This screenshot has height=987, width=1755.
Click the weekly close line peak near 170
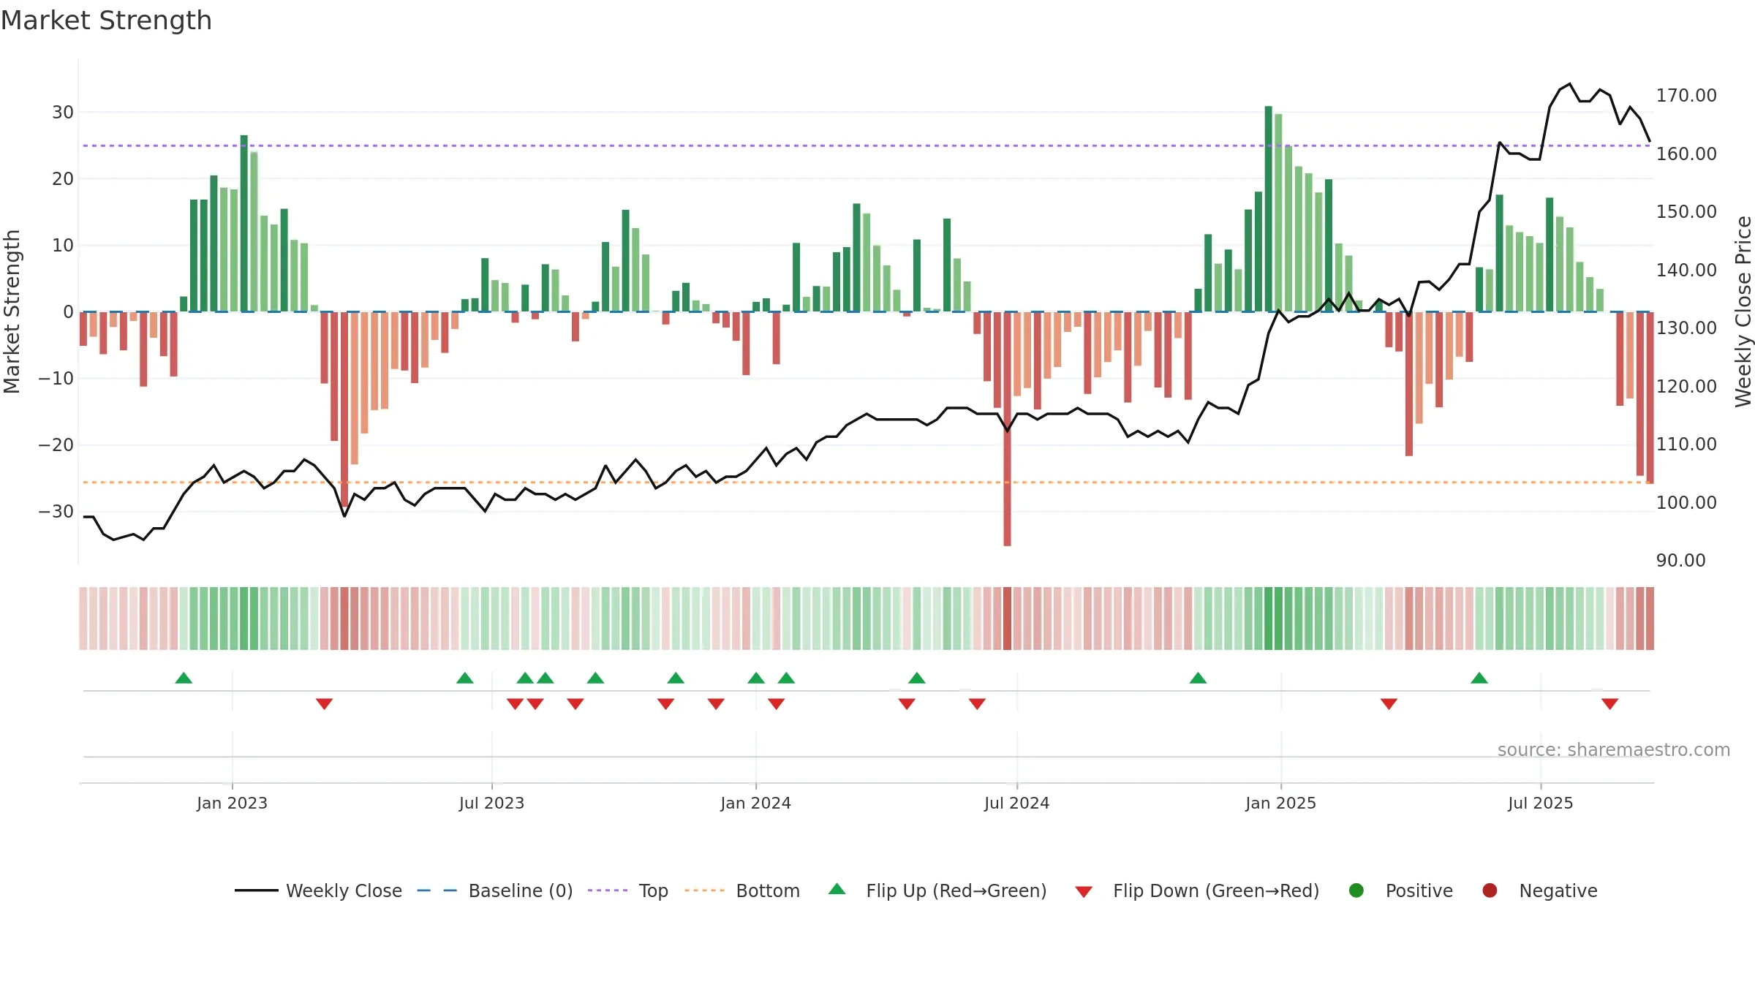click(x=1569, y=84)
